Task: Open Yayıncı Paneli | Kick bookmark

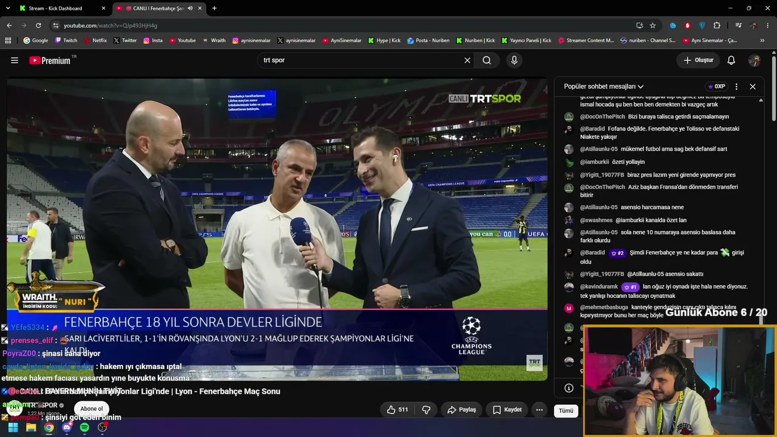Action: pyautogui.click(x=526, y=41)
